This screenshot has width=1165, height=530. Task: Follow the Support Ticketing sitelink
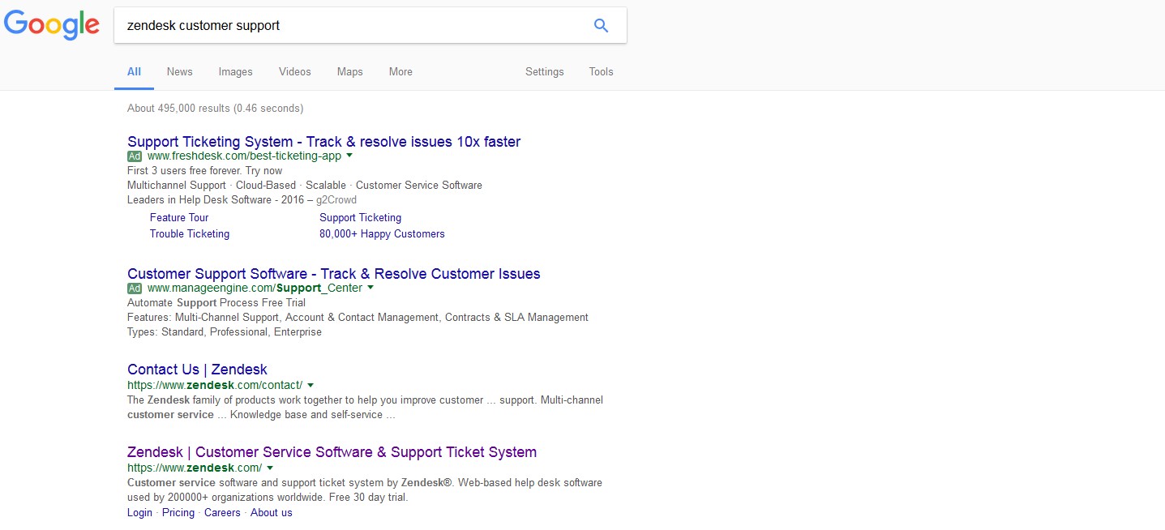coord(360,217)
